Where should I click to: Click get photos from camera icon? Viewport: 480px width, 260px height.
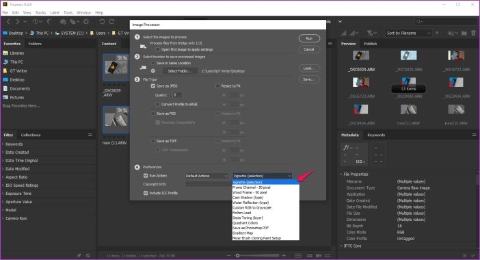[x=63, y=21]
